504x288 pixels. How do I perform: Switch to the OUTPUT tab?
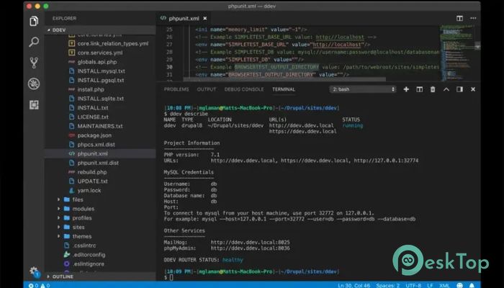point(207,89)
